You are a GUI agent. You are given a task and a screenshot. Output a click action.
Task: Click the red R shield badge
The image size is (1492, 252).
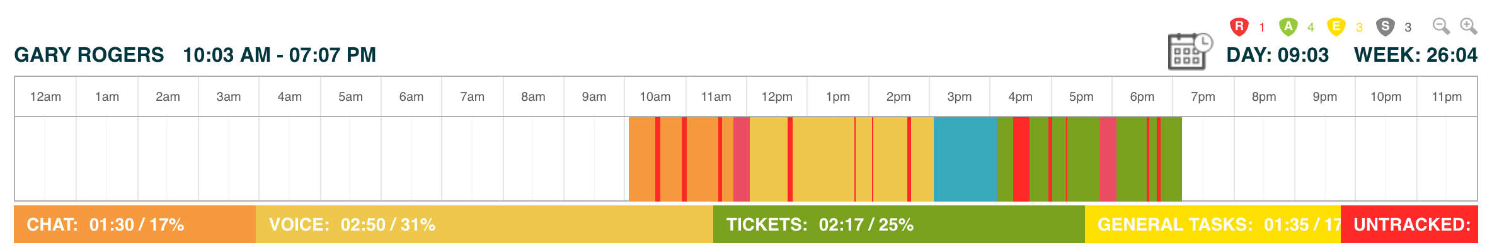click(1239, 26)
